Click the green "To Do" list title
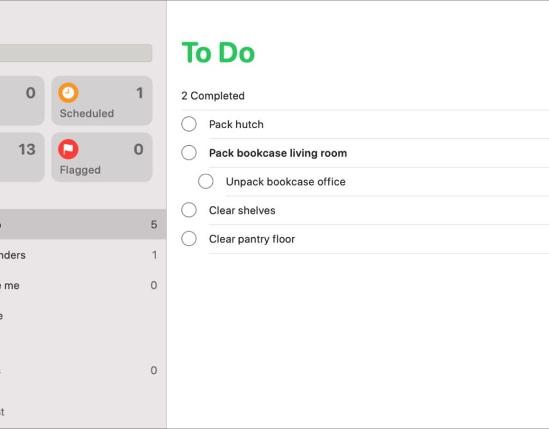 218,53
